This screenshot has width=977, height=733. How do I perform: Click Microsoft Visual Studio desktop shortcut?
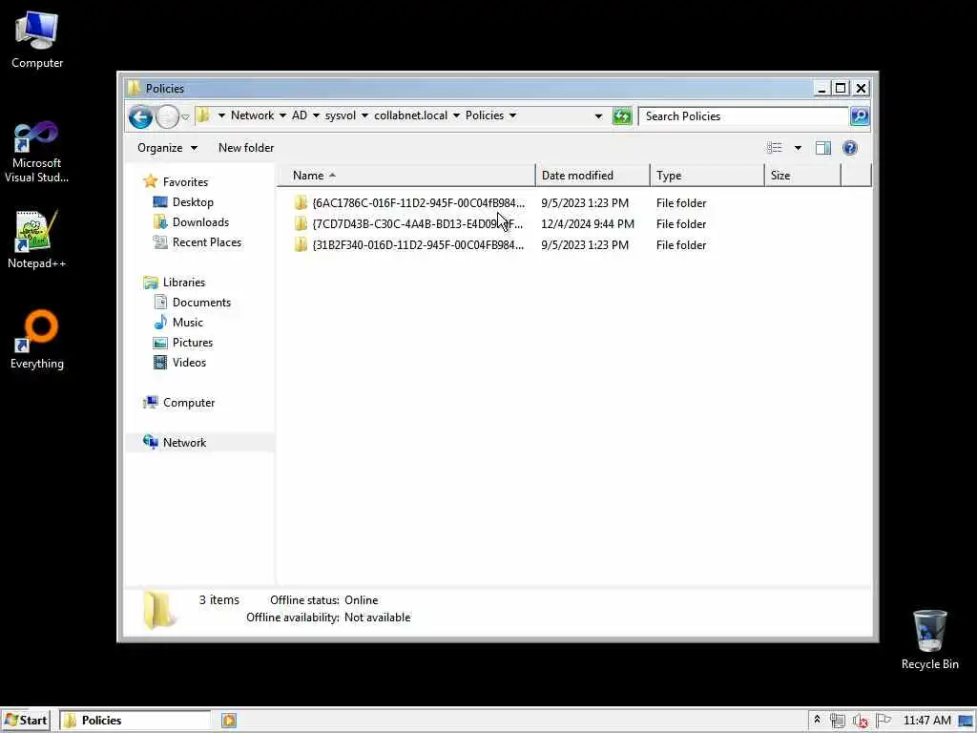click(37, 152)
